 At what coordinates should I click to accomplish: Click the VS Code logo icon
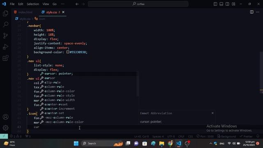pos(4,4)
